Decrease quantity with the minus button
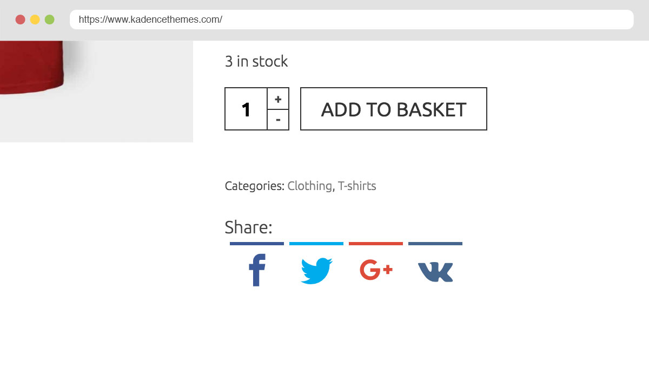The height and width of the screenshot is (366, 649). click(x=278, y=120)
